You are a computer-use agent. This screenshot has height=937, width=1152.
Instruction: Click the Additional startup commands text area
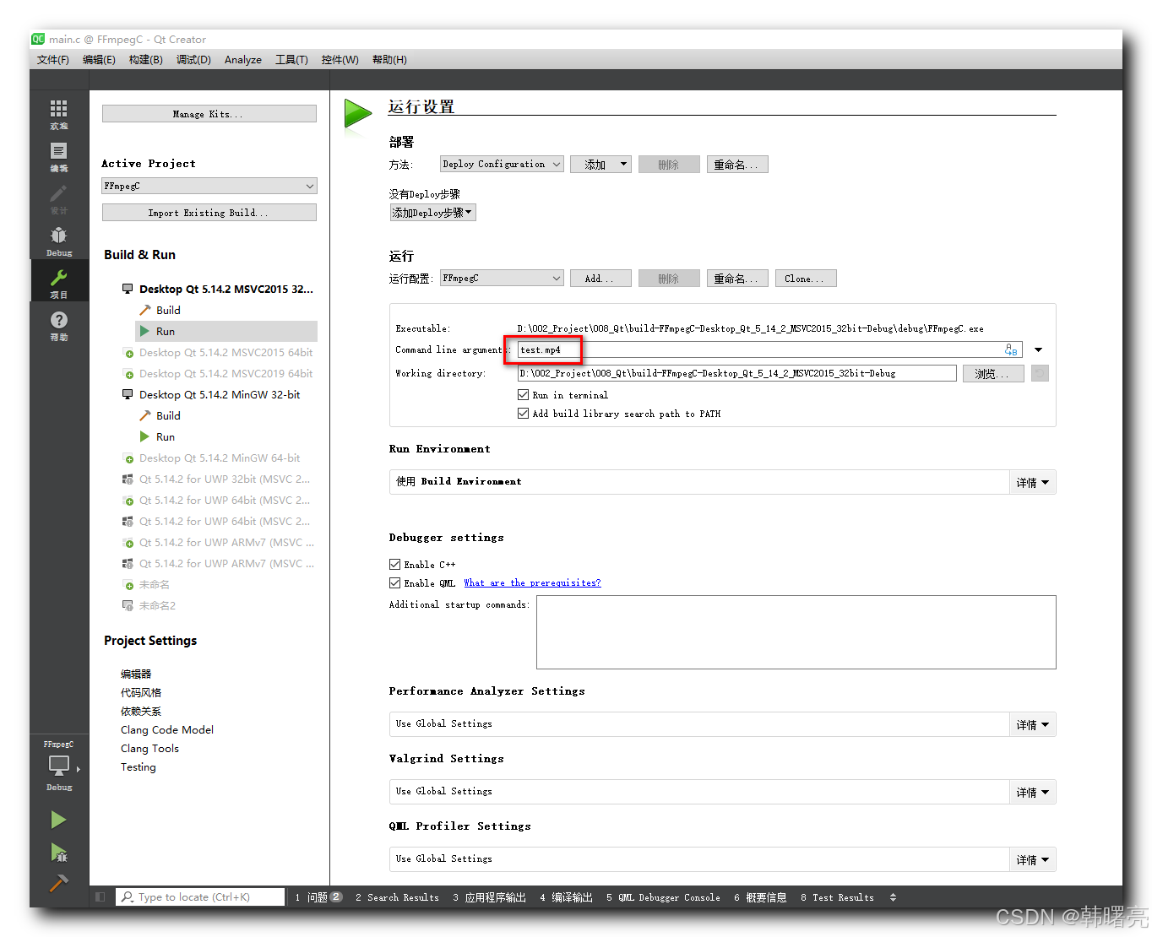click(796, 632)
